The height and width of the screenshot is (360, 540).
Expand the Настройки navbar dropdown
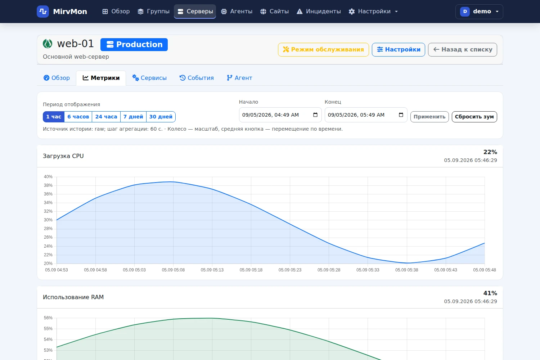pos(373,12)
